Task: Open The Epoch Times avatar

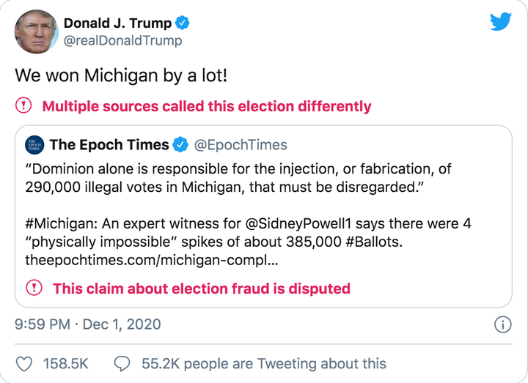Action: click(34, 145)
